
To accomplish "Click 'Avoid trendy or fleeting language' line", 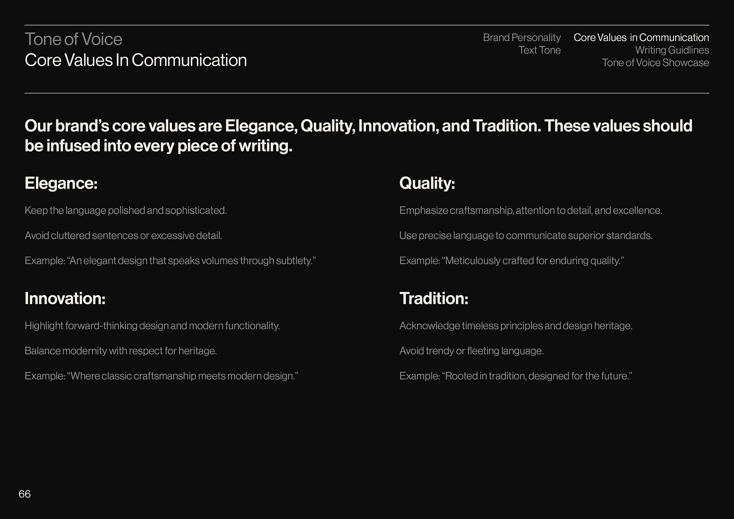I will pos(471,351).
